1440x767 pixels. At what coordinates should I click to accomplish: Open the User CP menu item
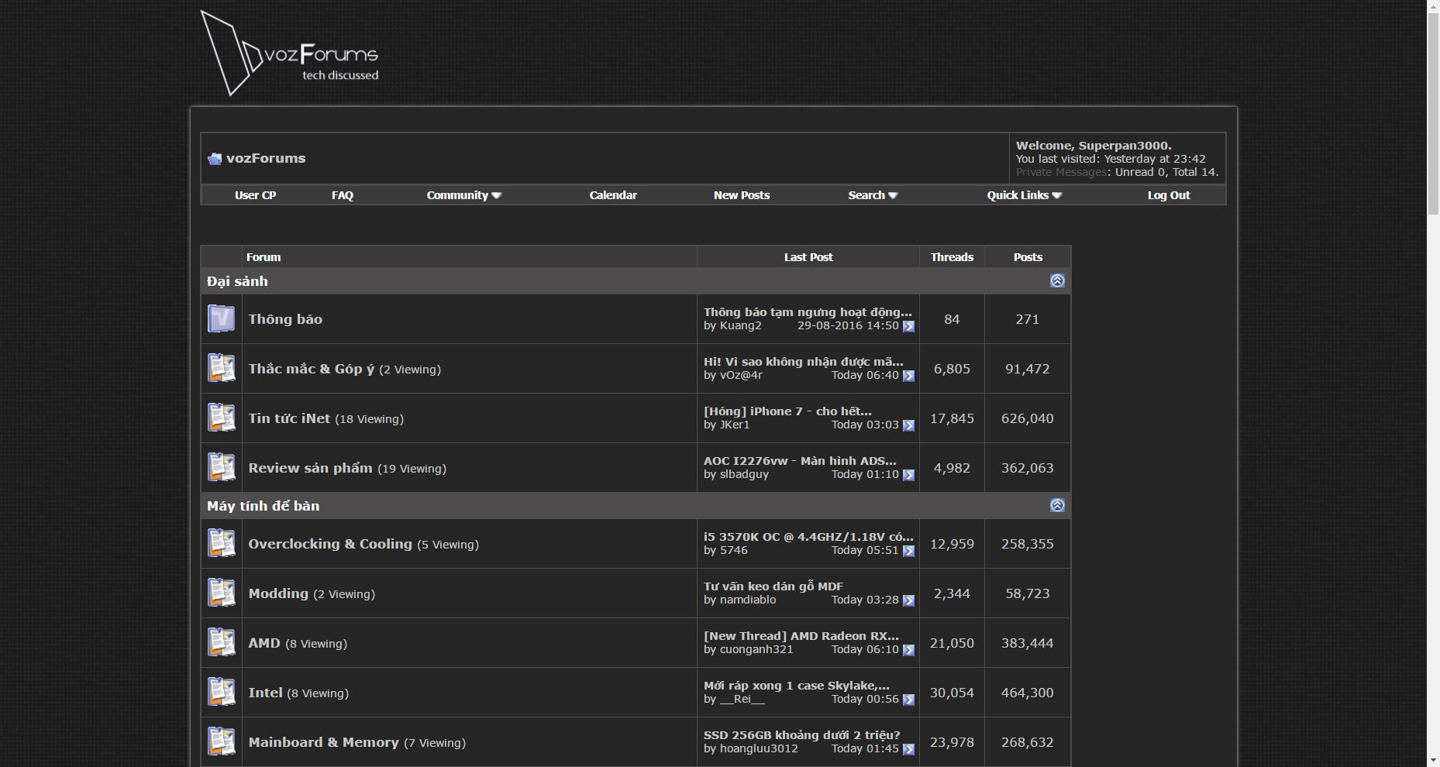(255, 195)
